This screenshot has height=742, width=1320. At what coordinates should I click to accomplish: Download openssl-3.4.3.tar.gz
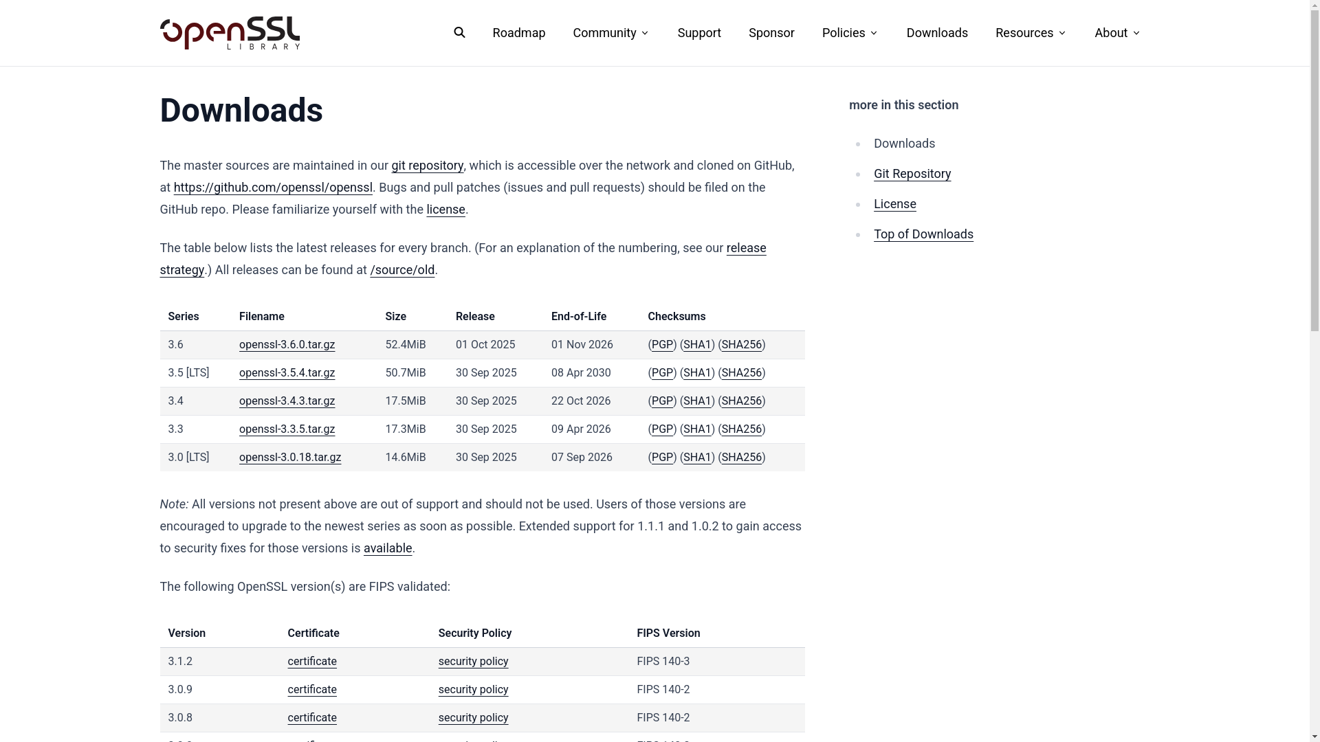(287, 401)
